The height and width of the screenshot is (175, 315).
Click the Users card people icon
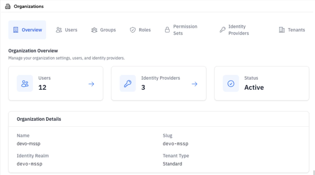tap(25, 83)
